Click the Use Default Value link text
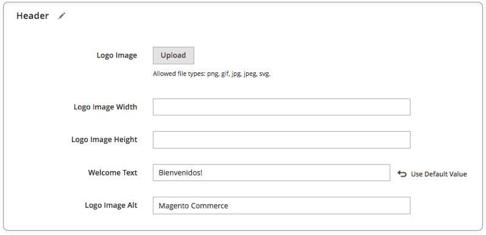486x235 pixels. (x=438, y=174)
